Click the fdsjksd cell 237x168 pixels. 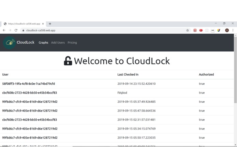tap(122, 93)
